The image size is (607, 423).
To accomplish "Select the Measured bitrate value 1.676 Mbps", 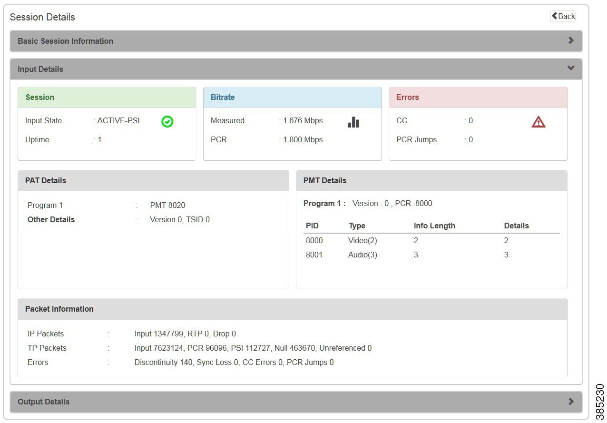I will pyautogui.click(x=302, y=120).
